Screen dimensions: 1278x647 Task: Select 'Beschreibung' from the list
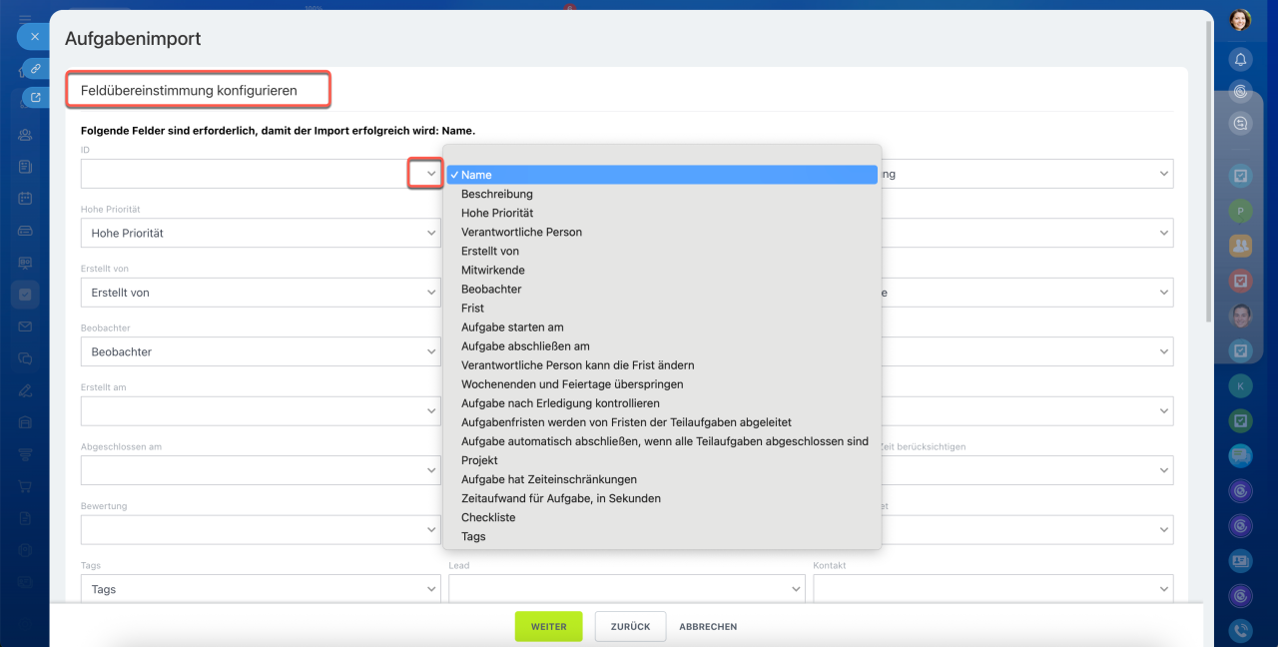click(497, 194)
